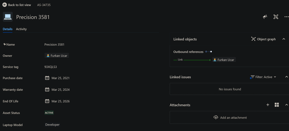Click the avatar in linked Furkan Ucar
This screenshot has width=289, height=131.
[215, 60]
